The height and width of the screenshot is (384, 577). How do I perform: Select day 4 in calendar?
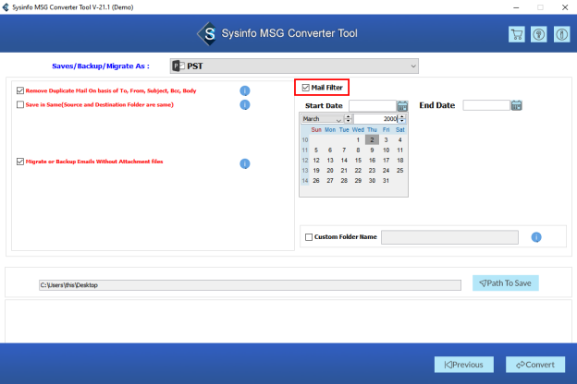pos(400,140)
